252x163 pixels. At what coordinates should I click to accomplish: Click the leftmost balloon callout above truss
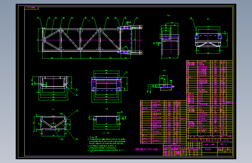38,18
